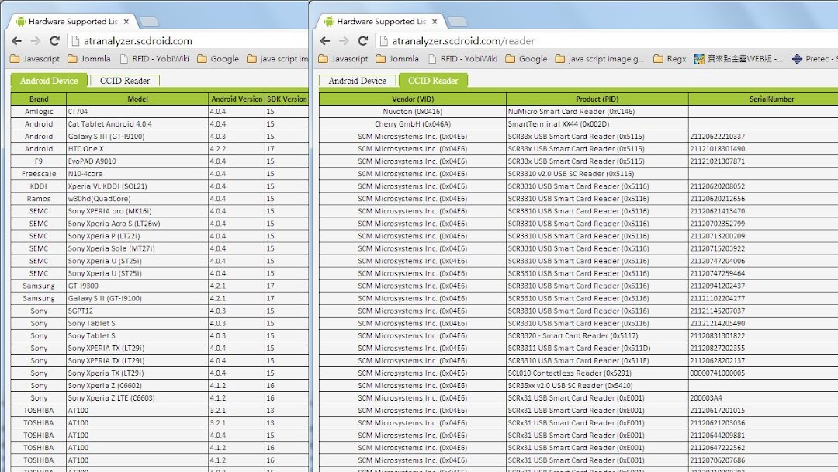Reload the left atranalyzer.scdroid.com page
This screenshot has width=838, height=472.
point(54,41)
